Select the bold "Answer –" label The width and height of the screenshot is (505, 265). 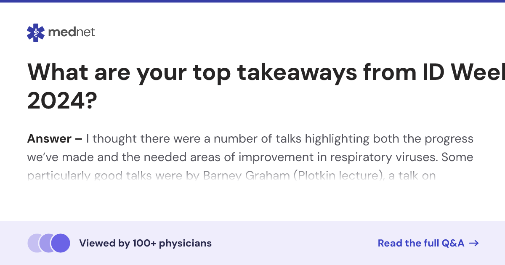tap(55, 138)
